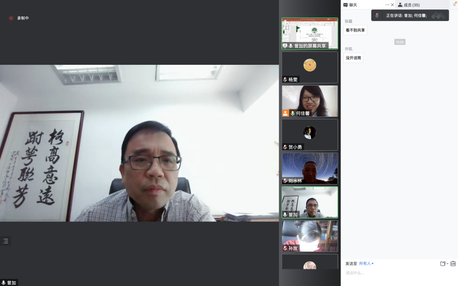Click the 看不到共享 chat message
458x286 pixels.
(x=355, y=30)
